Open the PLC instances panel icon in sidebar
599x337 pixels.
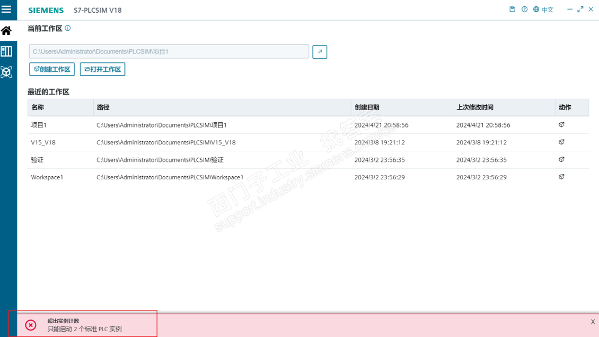point(6,51)
